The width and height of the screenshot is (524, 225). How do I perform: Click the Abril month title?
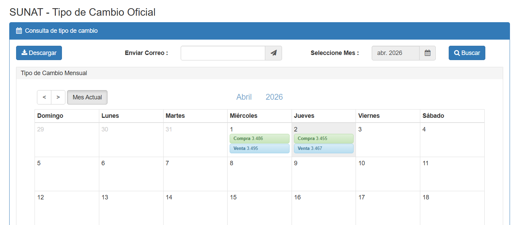[x=244, y=97]
